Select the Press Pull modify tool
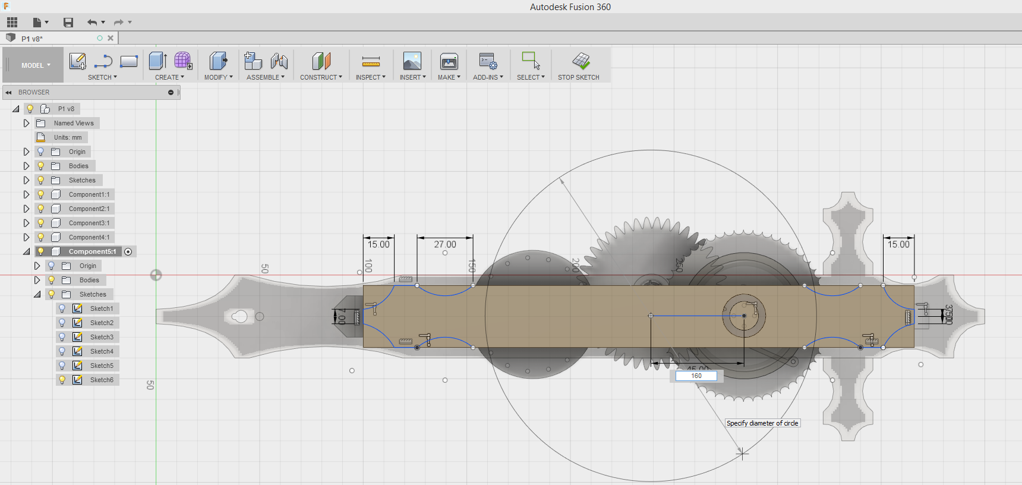 click(218, 61)
